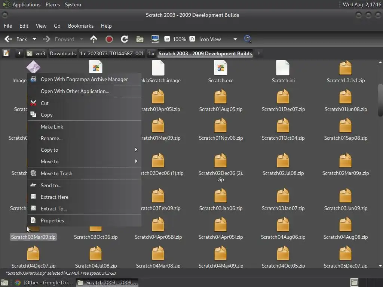The height and width of the screenshot is (287, 383).
Task: Select Send to in context menu
Action: (84, 185)
